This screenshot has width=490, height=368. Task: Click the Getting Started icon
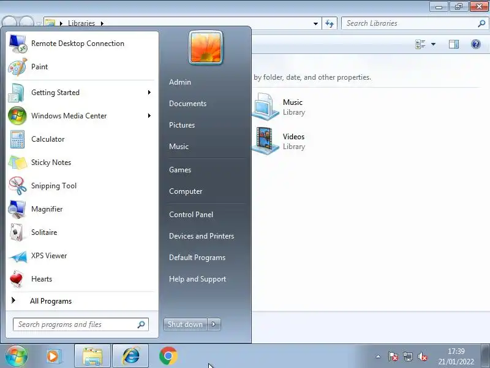click(17, 93)
